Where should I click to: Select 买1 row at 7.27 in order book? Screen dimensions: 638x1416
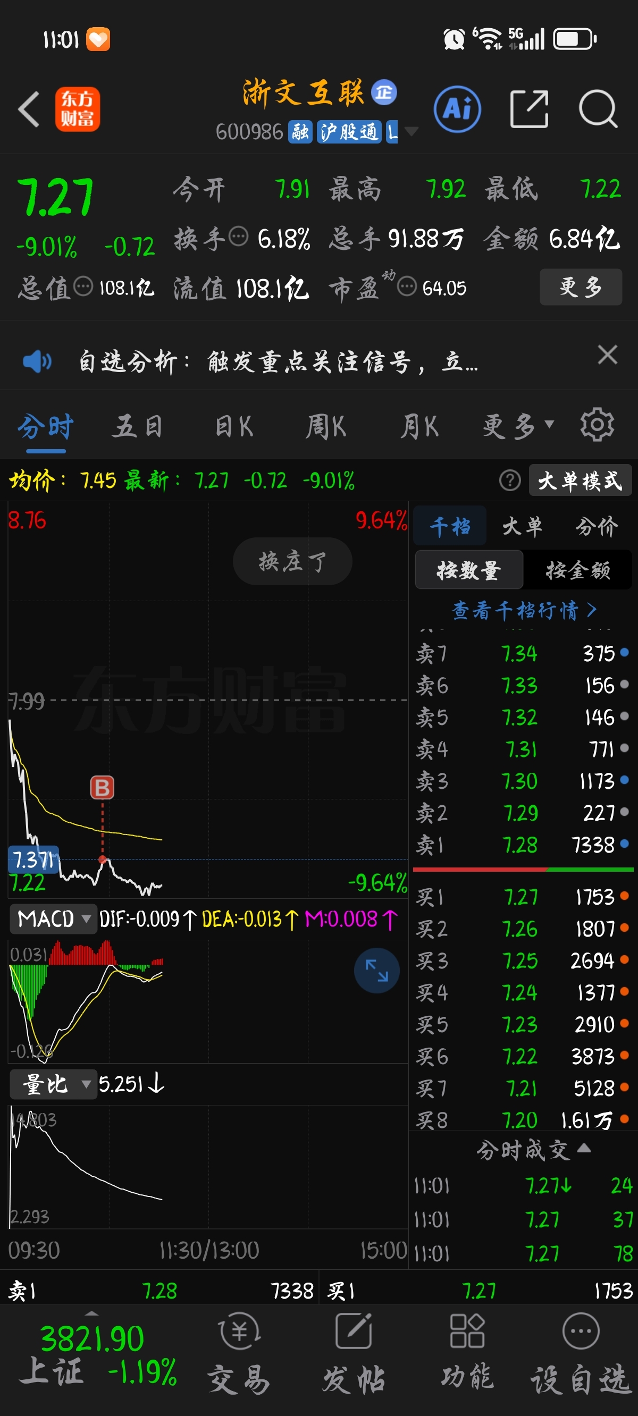click(523, 897)
